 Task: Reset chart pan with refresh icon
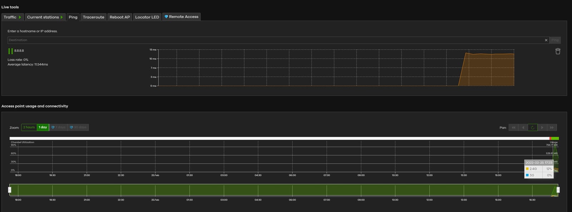point(533,128)
